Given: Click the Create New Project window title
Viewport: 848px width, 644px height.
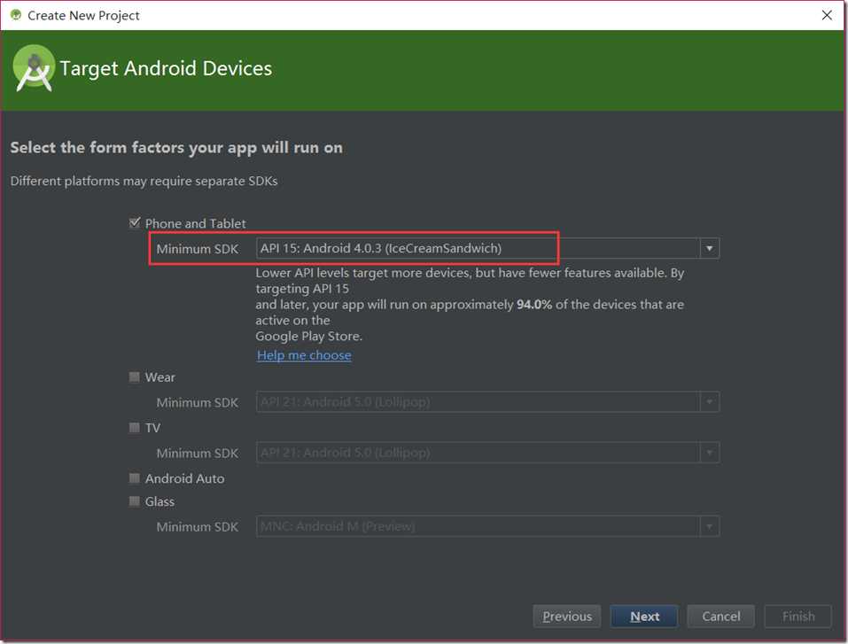Looking at the screenshot, I should pos(83,15).
